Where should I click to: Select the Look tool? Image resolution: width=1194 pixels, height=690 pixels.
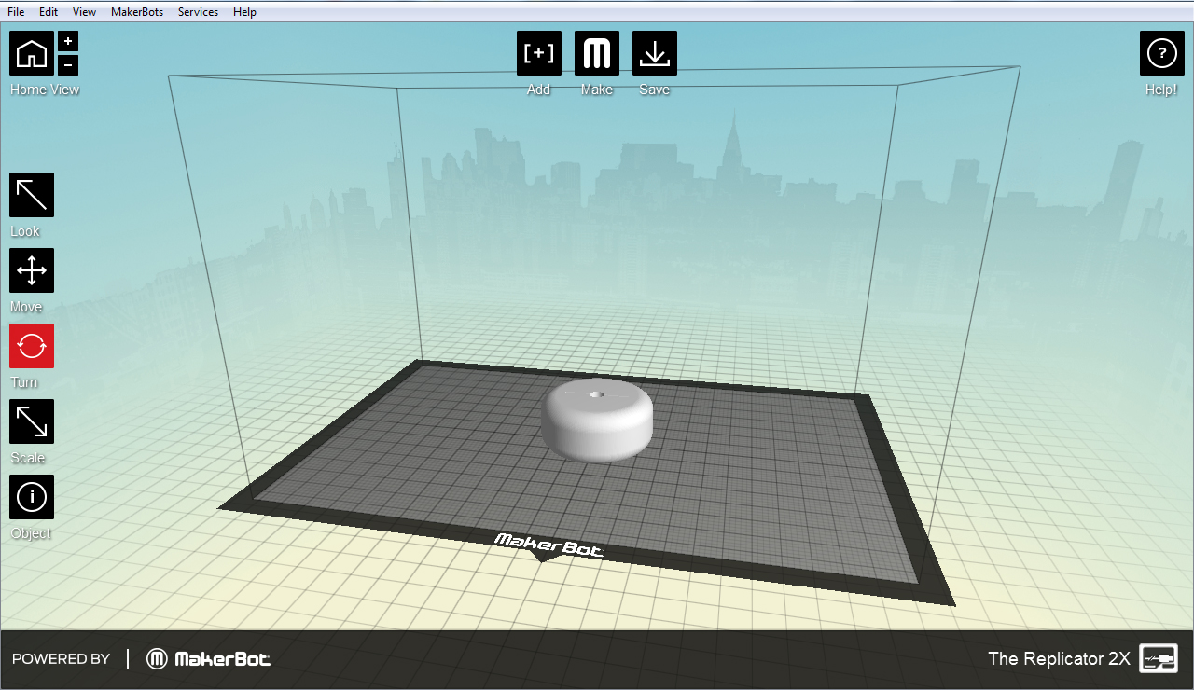(x=32, y=195)
